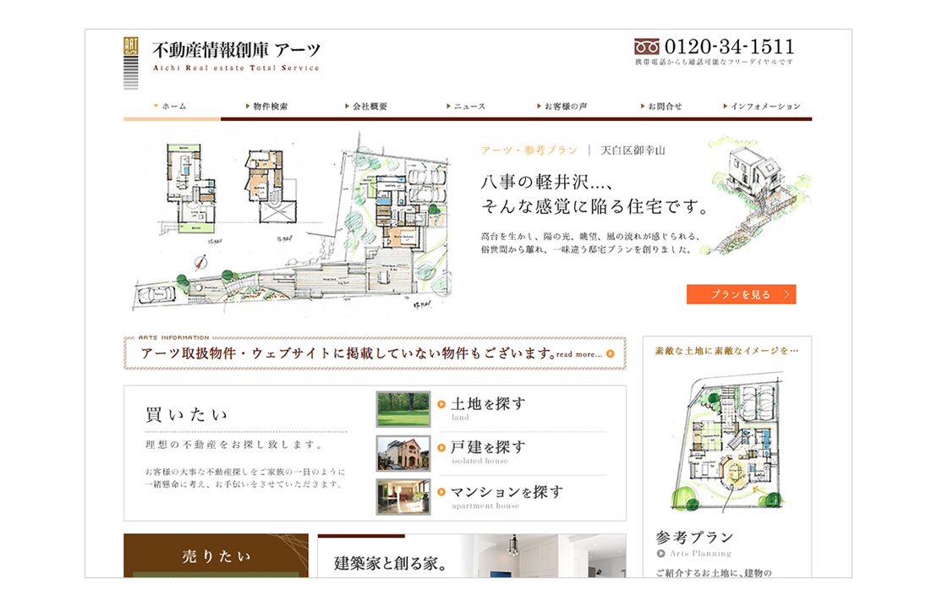Open お客様の声 navigation item
The height and width of the screenshot is (607, 937).
pos(563,107)
